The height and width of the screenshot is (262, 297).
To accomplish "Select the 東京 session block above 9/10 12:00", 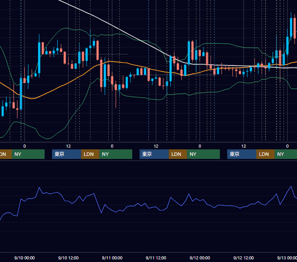I will click(x=66, y=154).
